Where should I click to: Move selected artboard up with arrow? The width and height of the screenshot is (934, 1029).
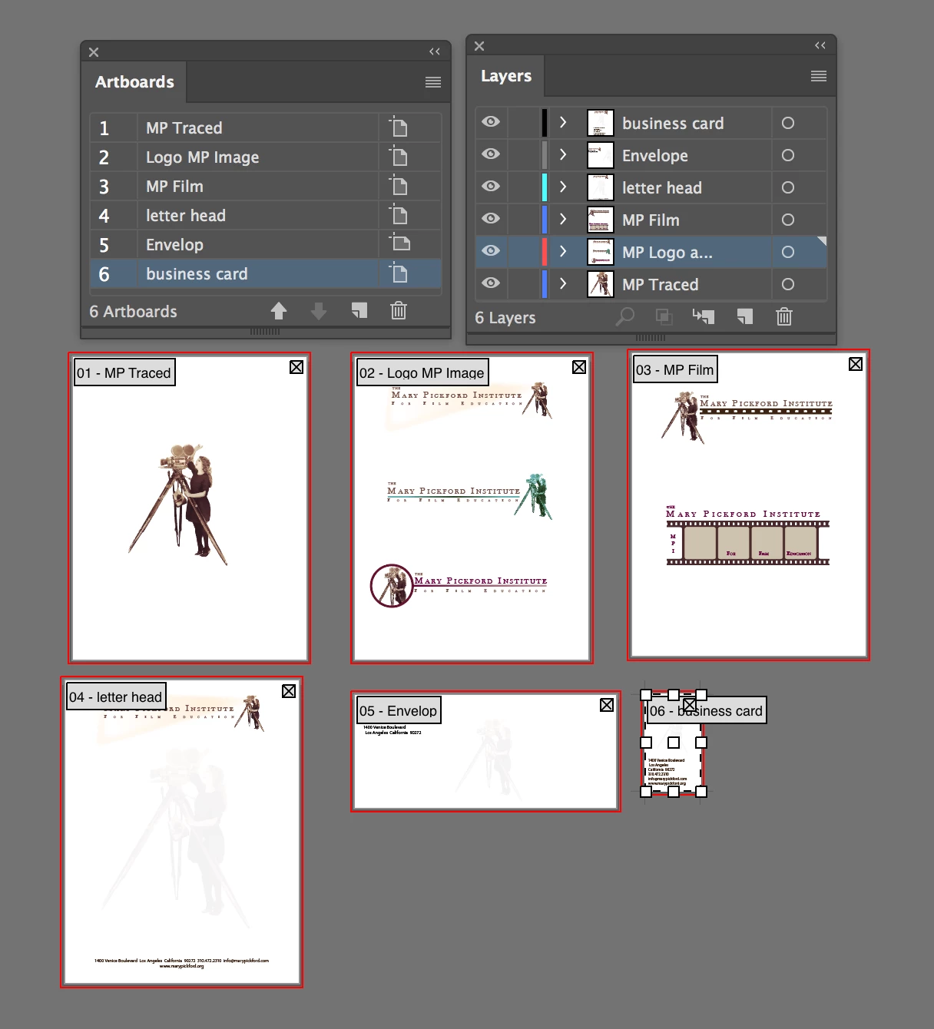(x=279, y=310)
